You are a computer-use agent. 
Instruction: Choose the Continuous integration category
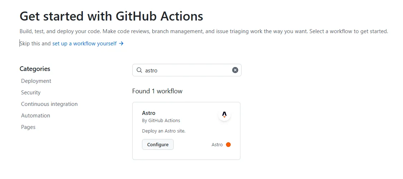click(49, 104)
